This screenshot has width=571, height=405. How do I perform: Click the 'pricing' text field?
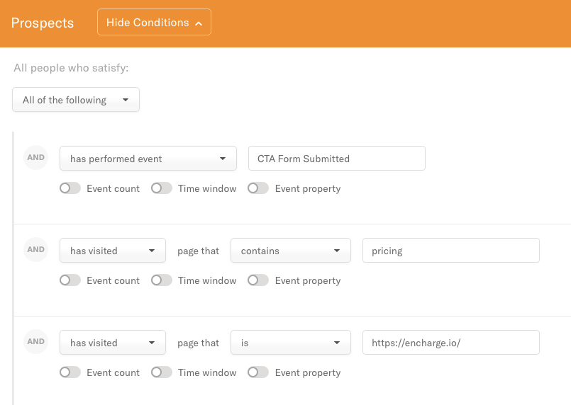pyautogui.click(x=451, y=251)
